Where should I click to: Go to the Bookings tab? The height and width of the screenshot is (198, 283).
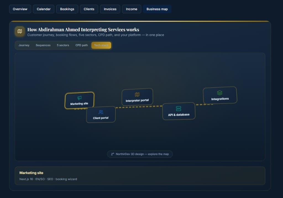pos(67,9)
